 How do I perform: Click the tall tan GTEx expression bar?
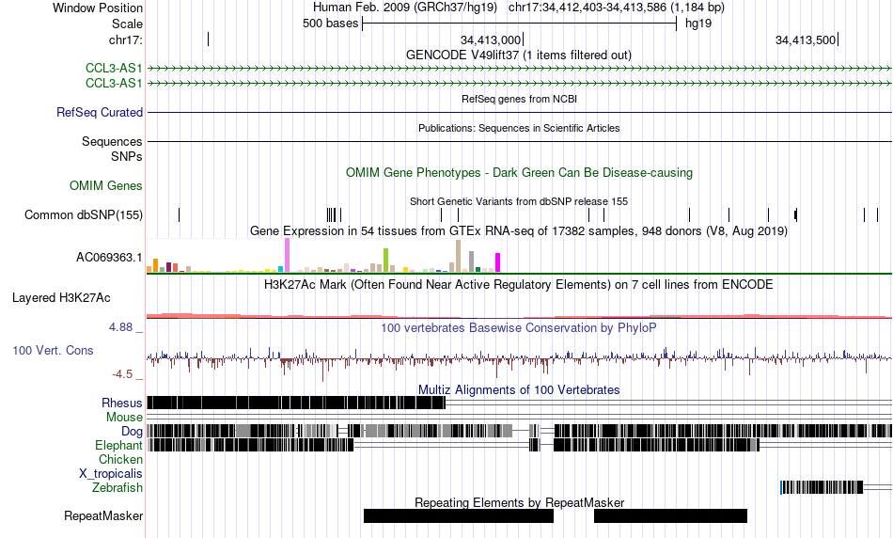(x=458, y=256)
